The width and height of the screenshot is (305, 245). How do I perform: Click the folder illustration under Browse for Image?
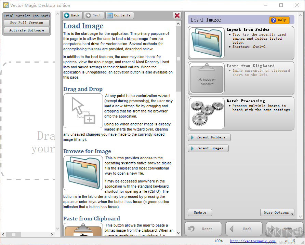pyautogui.click(x=83, y=173)
